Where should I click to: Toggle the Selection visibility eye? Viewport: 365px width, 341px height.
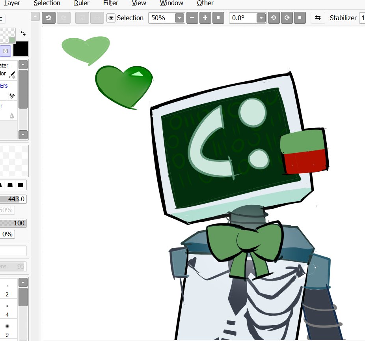[111, 18]
